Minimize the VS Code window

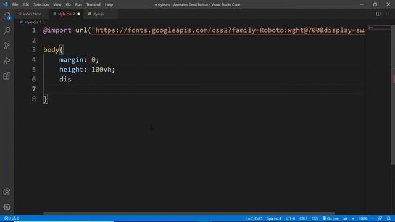pos(362,4)
